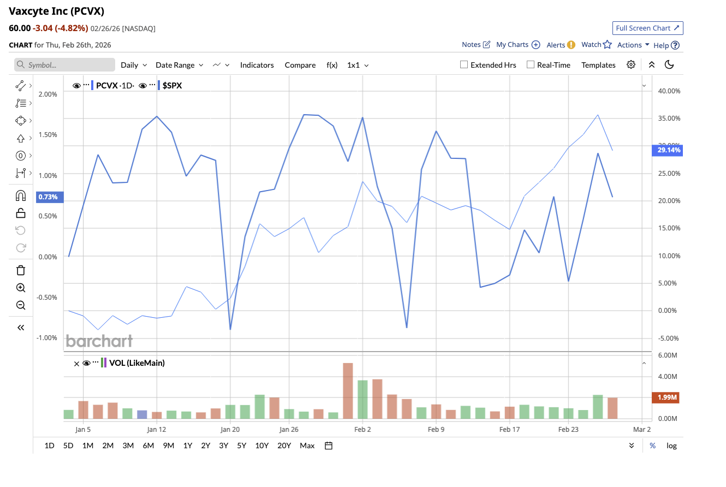Hide the PCVX series with eye icon
Viewport: 726px width, 487px height.
pos(76,85)
